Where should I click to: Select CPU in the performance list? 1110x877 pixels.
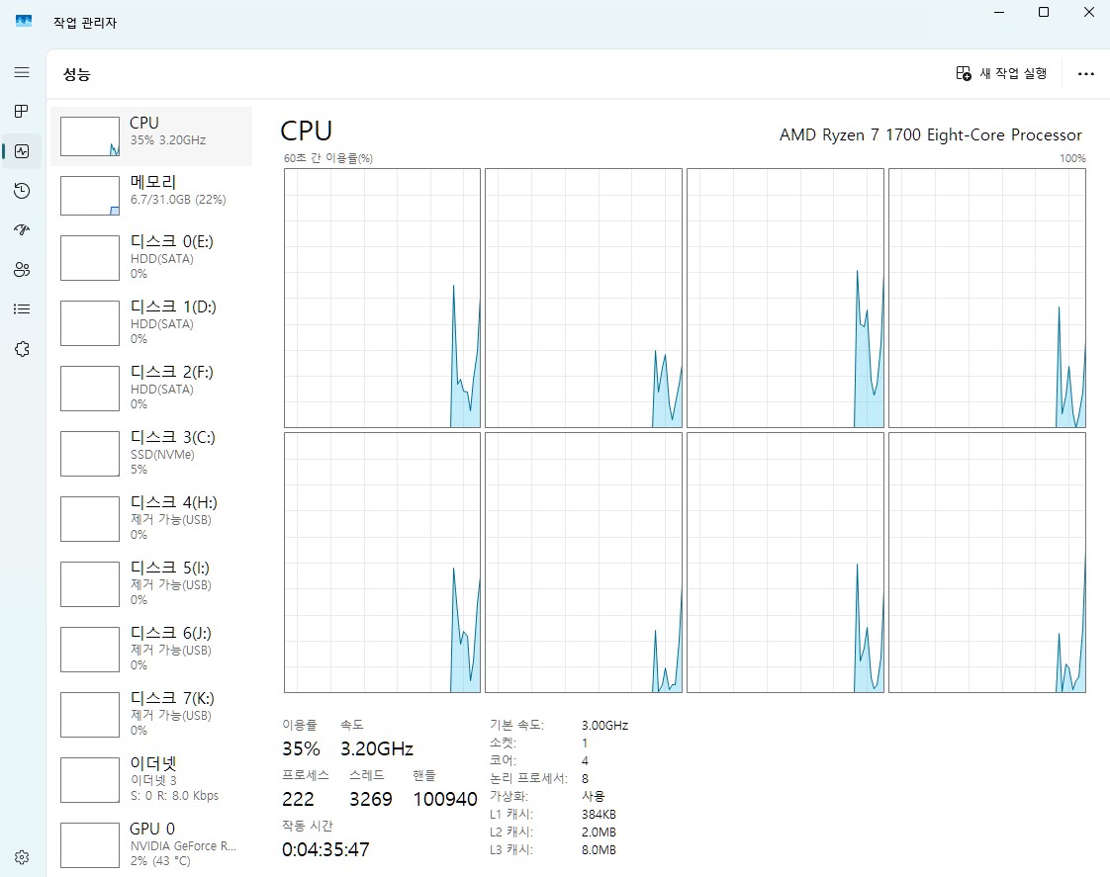(151, 136)
